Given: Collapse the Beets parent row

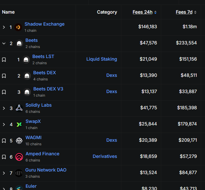Looking at the screenshot, I should (x=4, y=43).
